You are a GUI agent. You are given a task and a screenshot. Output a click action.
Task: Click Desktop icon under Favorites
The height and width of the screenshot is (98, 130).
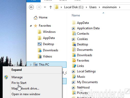click(x=40, y=44)
